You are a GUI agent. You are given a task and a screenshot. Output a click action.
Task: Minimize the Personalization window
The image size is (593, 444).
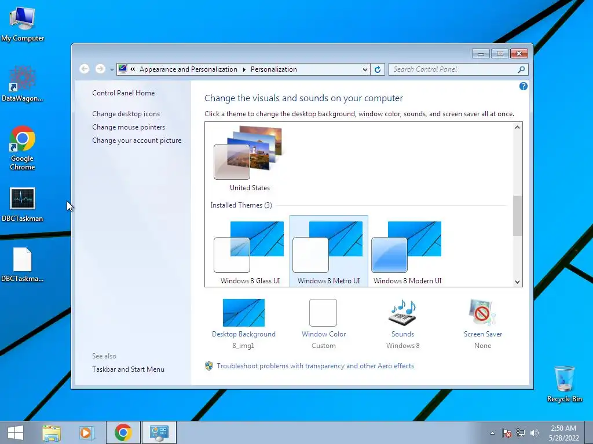481,54
